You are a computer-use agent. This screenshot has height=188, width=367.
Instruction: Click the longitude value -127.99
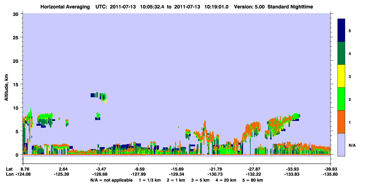click(x=138, y=174)
